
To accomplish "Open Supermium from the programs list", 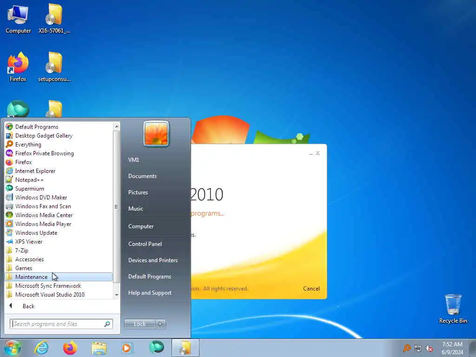I will [59, 189].
